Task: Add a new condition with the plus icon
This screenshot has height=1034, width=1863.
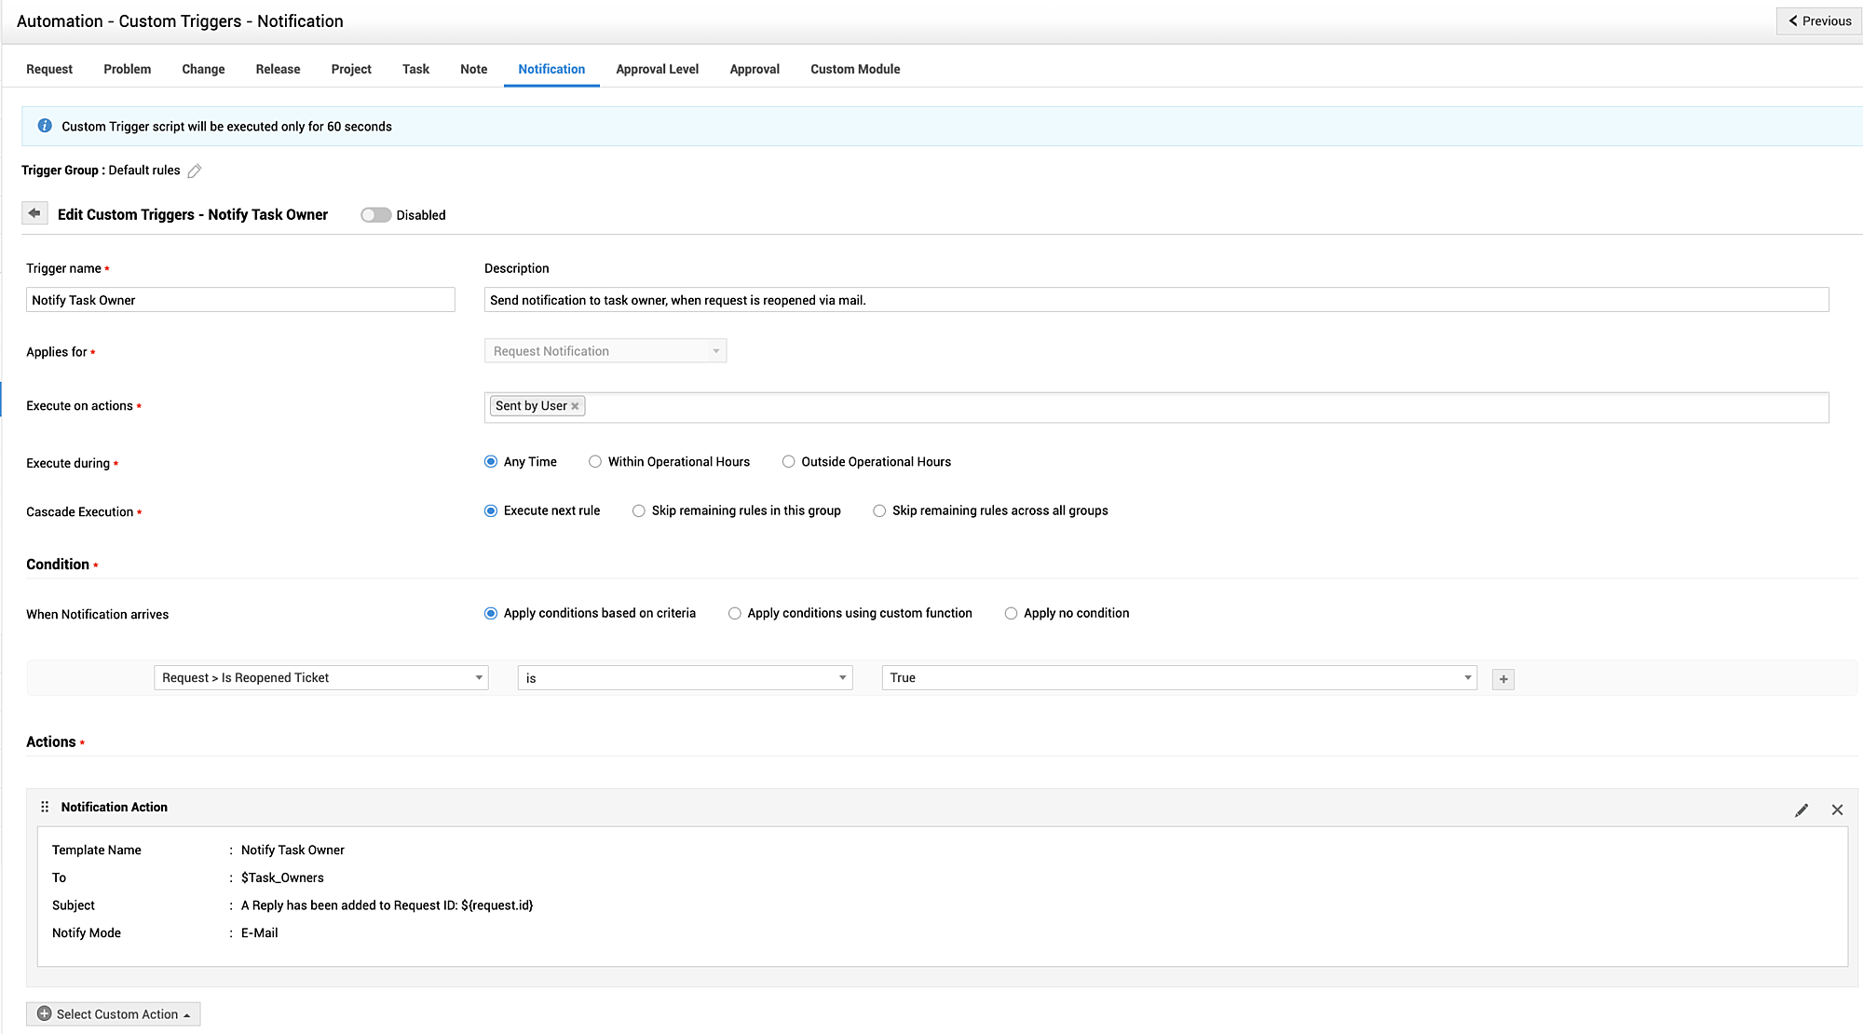Action: [1503, 678]
